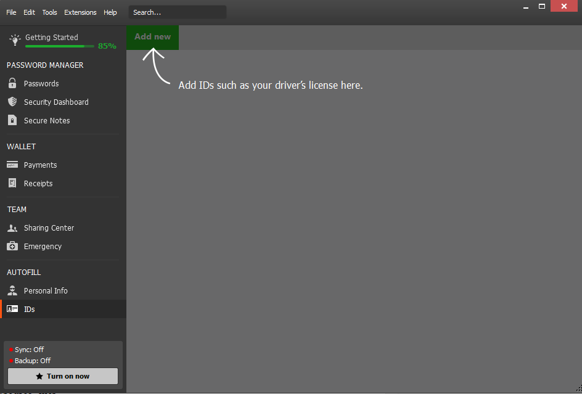The height and width of the screenshot is (394, 582).
Task: Open the IDs card icon
Action: click(x=12, y=309)
